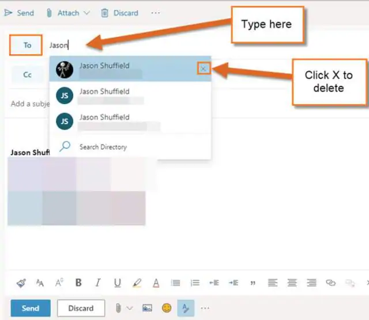Click the superscript font size icon
The width and height of the screenshot is (369, 320).
59,283
